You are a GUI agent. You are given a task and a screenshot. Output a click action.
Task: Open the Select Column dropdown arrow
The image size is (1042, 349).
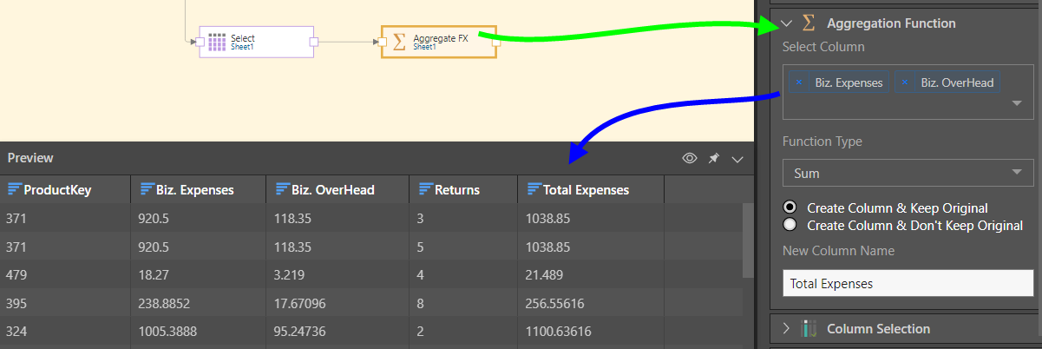[x=1016, y=102]
